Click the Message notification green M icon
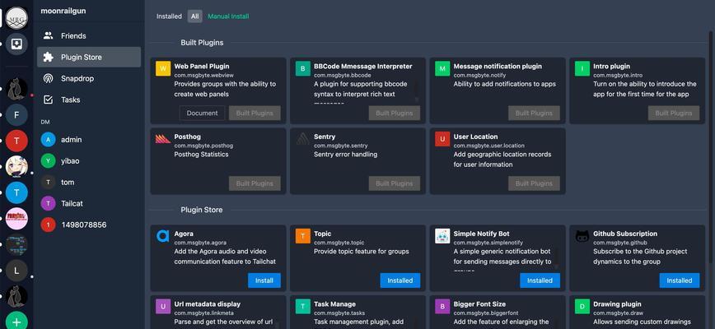This screenshot has width=715, height=329. pos(442,69)
